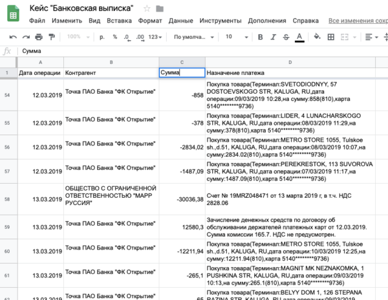Activate the paint format tool
Image resolution: width=388 pixels, height=300 pixels.
tap(52, 37)
